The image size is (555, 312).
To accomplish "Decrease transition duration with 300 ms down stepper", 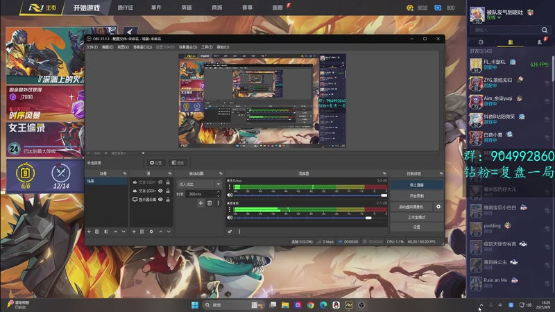I will (x=218, y=196).
